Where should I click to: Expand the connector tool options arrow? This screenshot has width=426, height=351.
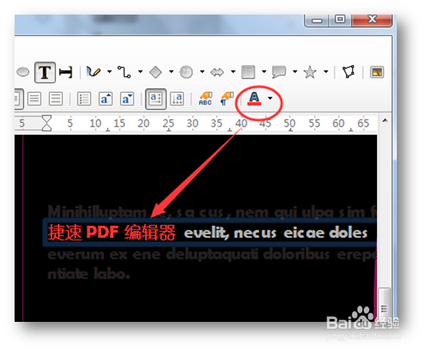point(140,71)
